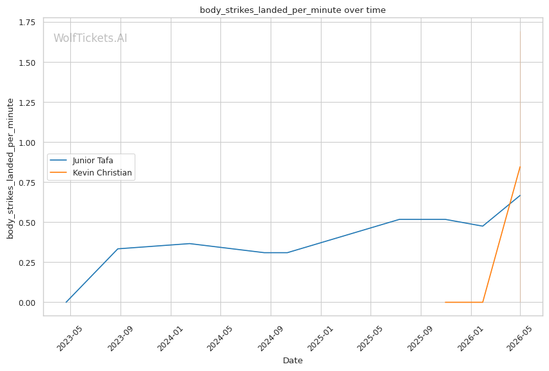Click the 2023-05 x-axis tick label
This screenshot has width=549, height=371.
pyautogui.click(x=70, y=337)
